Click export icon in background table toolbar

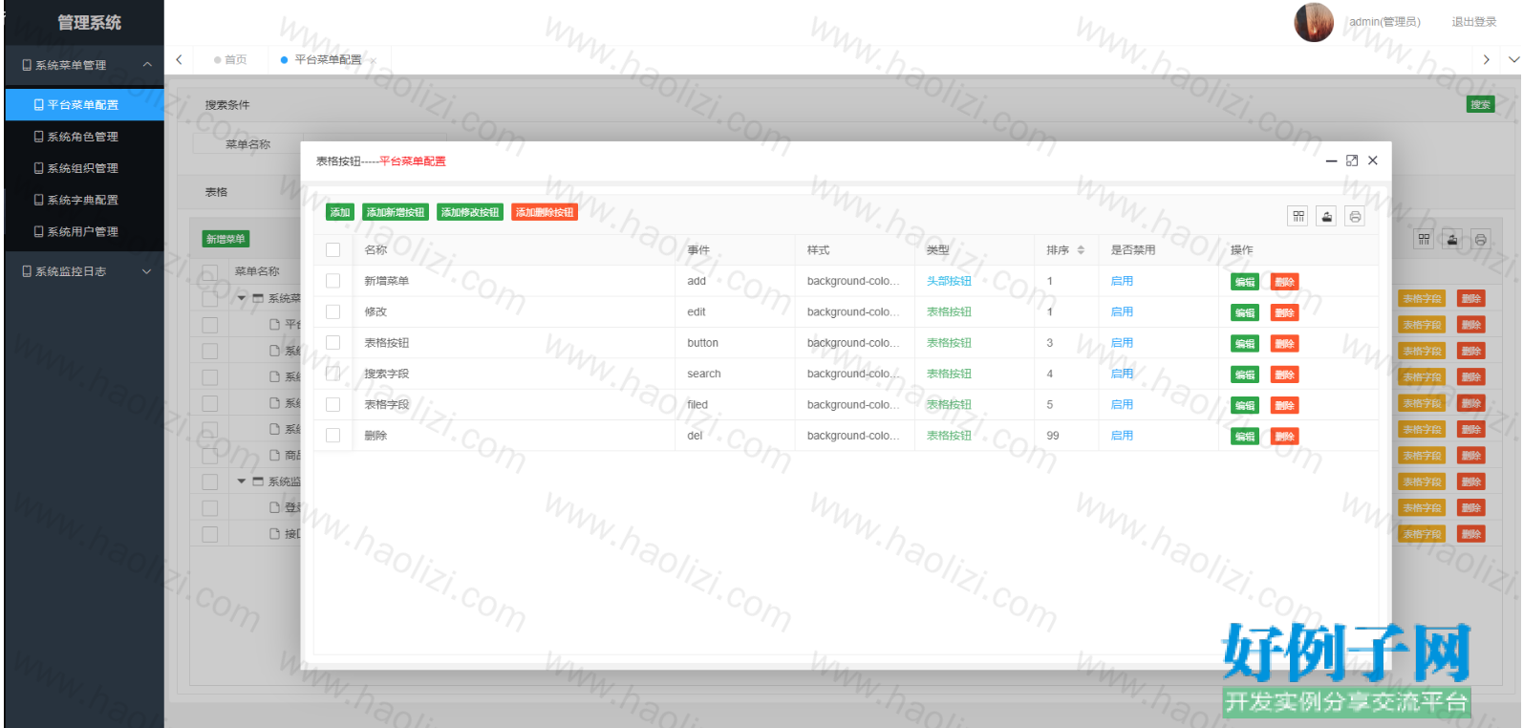pyautogui.click(x=1452, y=240)
